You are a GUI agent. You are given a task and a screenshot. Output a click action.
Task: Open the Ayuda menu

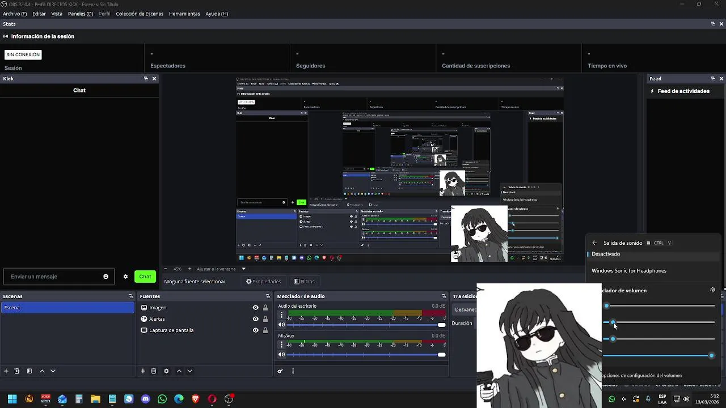pos(217,14)
